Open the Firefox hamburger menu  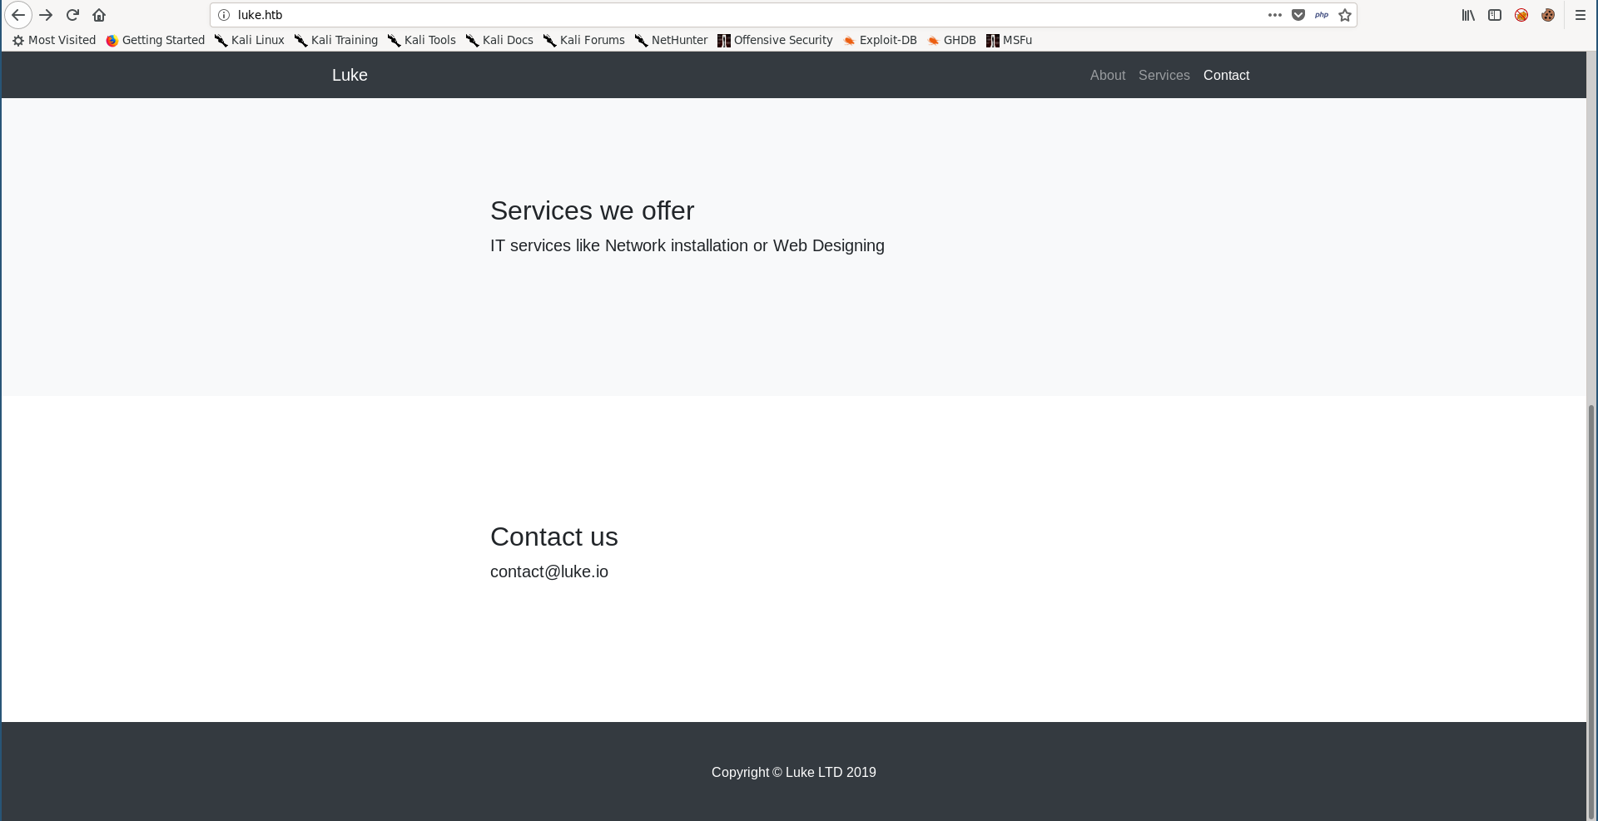point(1580,15)
